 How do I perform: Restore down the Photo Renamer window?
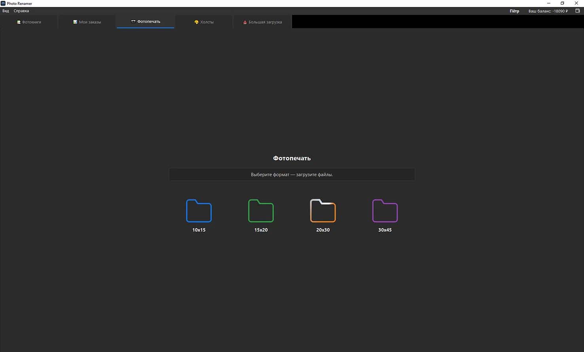point(562,3)
